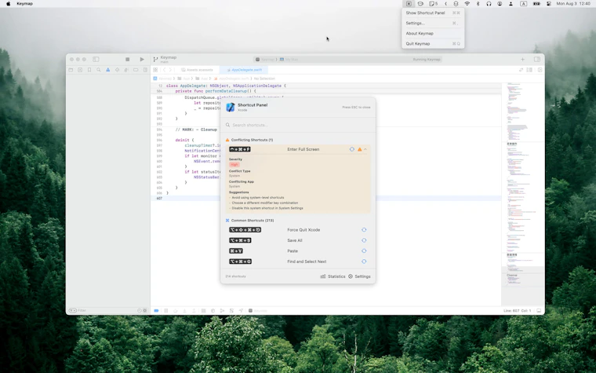Show the Test navigator
The height and width of the screenshot is (373, 596).
click(x=117, y=70)
